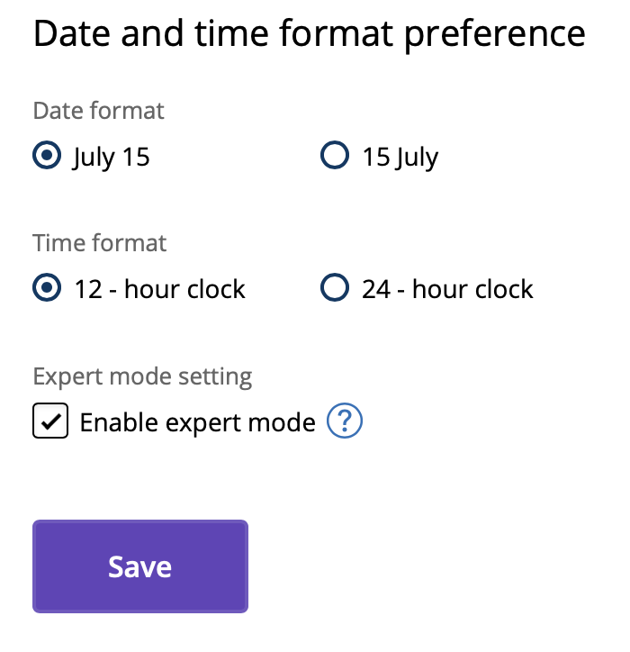Uncheck the Enable expert mode checkbox

(x=50, y=421)
